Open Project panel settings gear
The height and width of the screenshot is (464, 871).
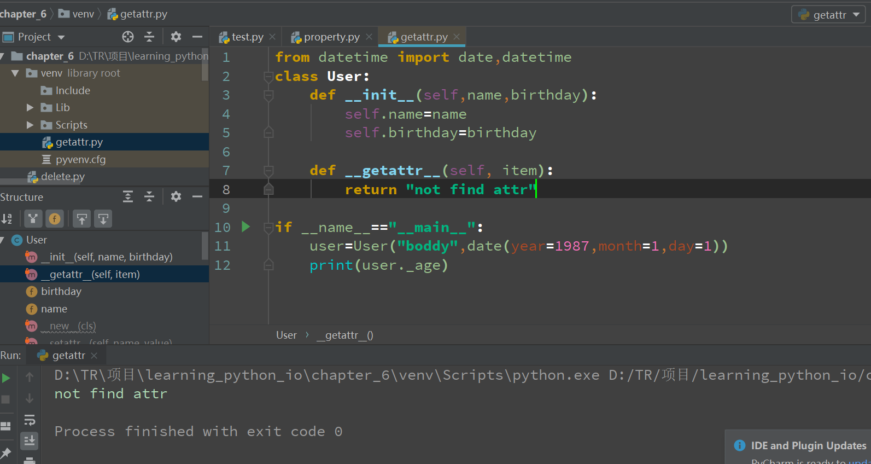tap(176, 37)
